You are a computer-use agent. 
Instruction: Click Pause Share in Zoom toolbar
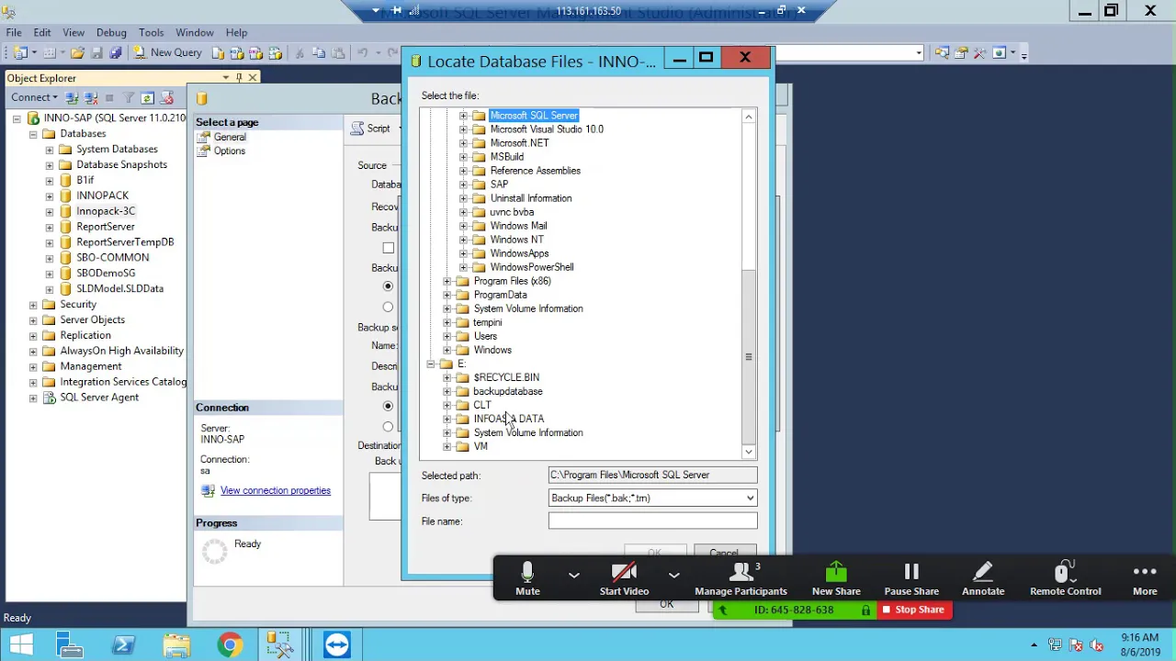911,579
